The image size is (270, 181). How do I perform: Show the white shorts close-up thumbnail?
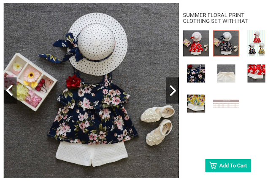(x=226, y=74)
